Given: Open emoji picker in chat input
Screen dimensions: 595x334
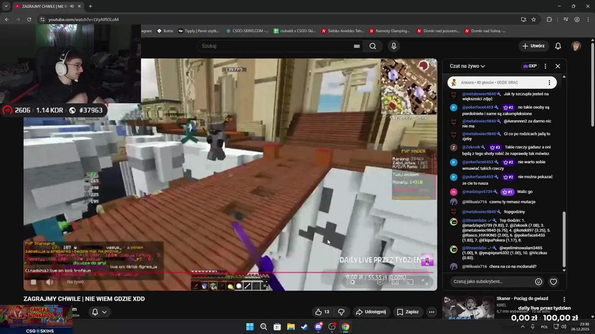Looking at the screenshot, I should tap(539, 282).
